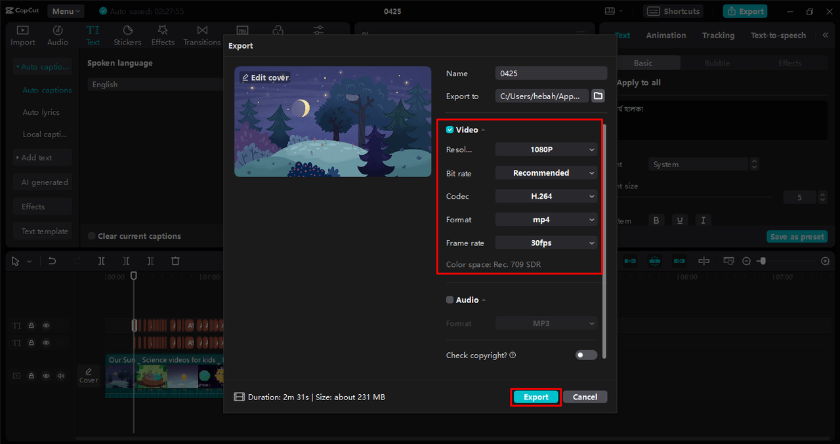Click the playhead marker on the timeline ruler
Screen dimensions: 840x444
coord(134,276)
